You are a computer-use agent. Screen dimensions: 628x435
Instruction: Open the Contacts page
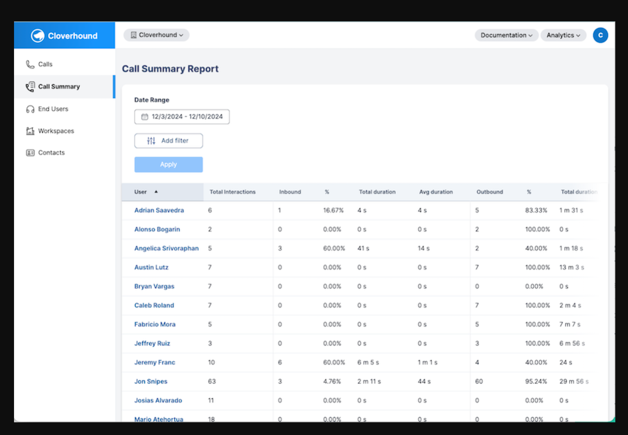65,153
